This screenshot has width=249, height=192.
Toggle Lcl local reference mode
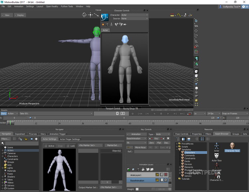click(x=196, y=26)
